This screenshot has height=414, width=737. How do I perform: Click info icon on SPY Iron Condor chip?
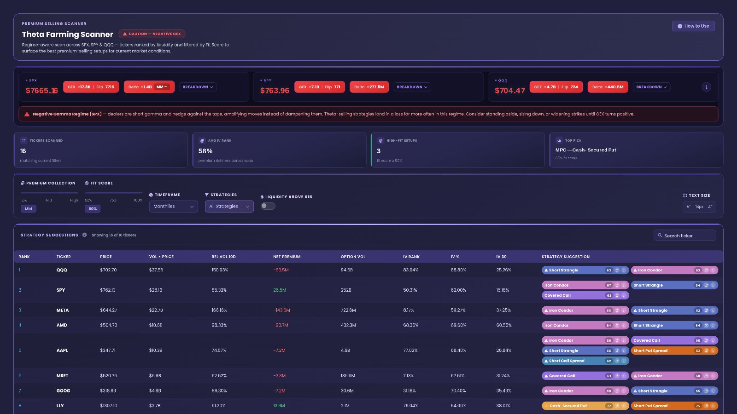coord(624,285)
